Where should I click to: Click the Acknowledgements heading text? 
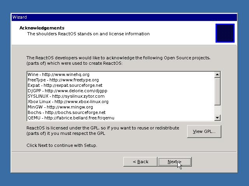click(x=42, y=28)
